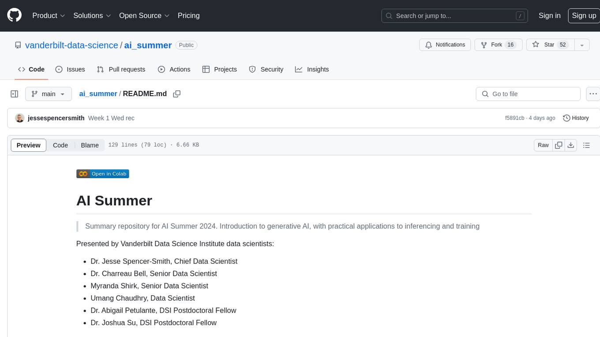Open the GitHub homepage logo
This screenshot has width=600, height=337.
[x=15, y=15]
